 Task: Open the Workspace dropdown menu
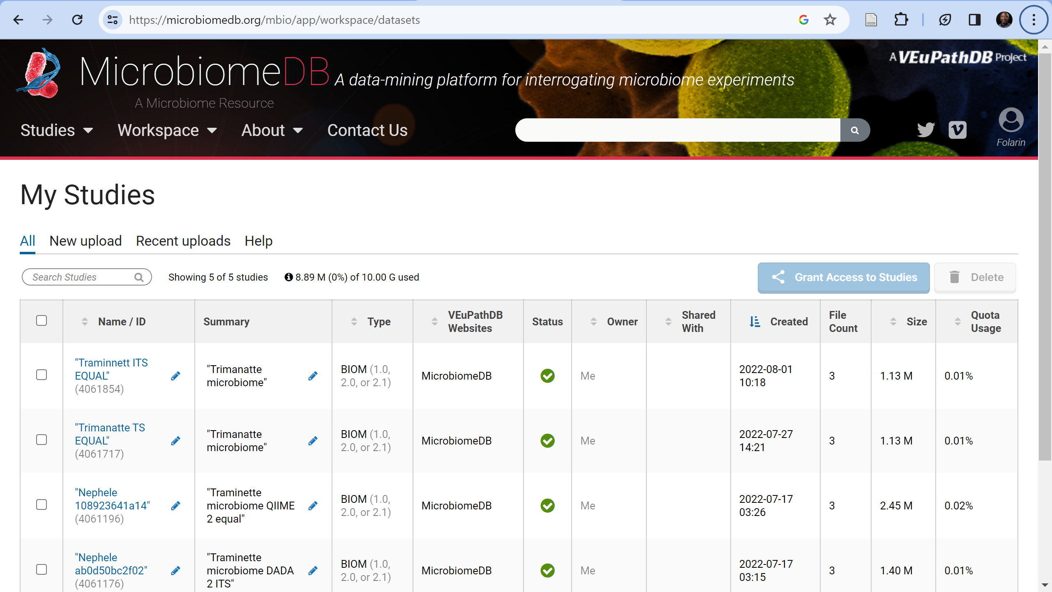[x=167, y=131]
